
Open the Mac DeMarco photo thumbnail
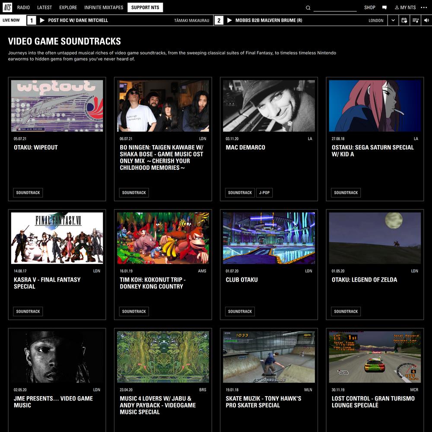(x=269, y=106)
